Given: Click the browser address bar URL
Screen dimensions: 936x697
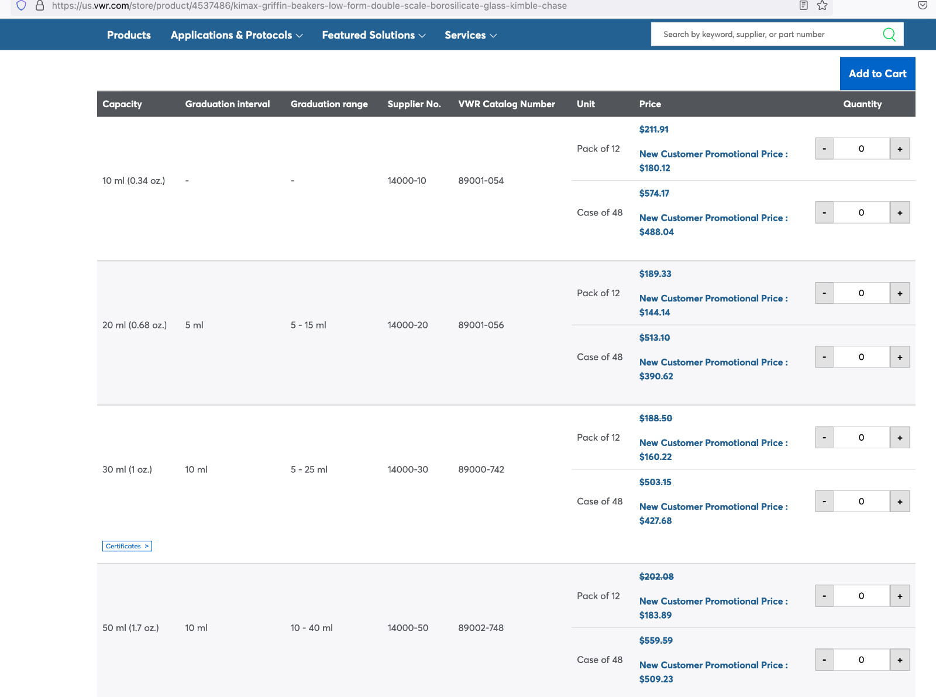Looking at the screenshot, I should pos(309,6).
